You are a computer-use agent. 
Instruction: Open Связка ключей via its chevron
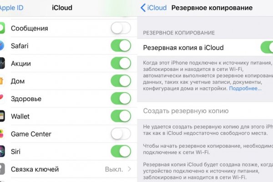[129, 170]
